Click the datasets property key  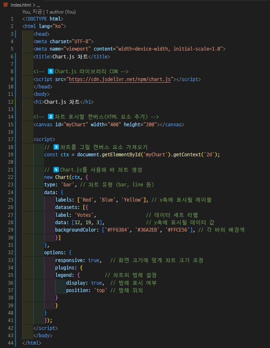[x=66, y=207]
